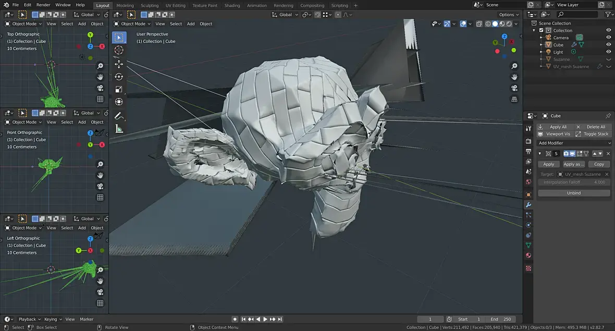Select the Measure tool
Image resolution: width=615 pixels, height=331 pixels.
click(119, 128)
